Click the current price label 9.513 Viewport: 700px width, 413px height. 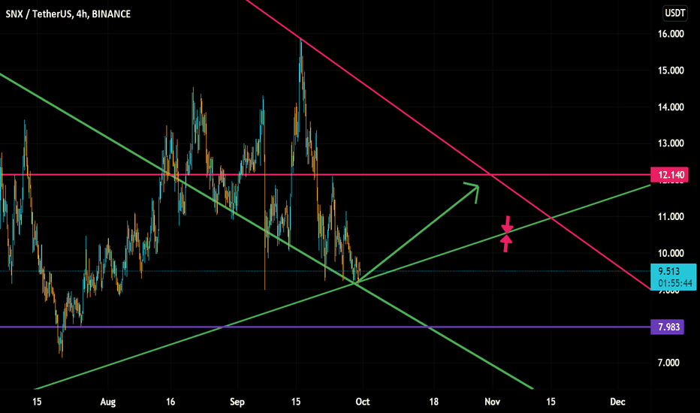[668, 271]
